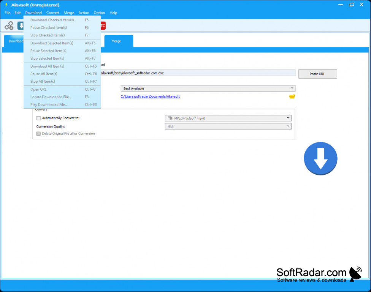Open the Edit menu
The height and width of the screenshot is (292, 371).
point(18,13)
